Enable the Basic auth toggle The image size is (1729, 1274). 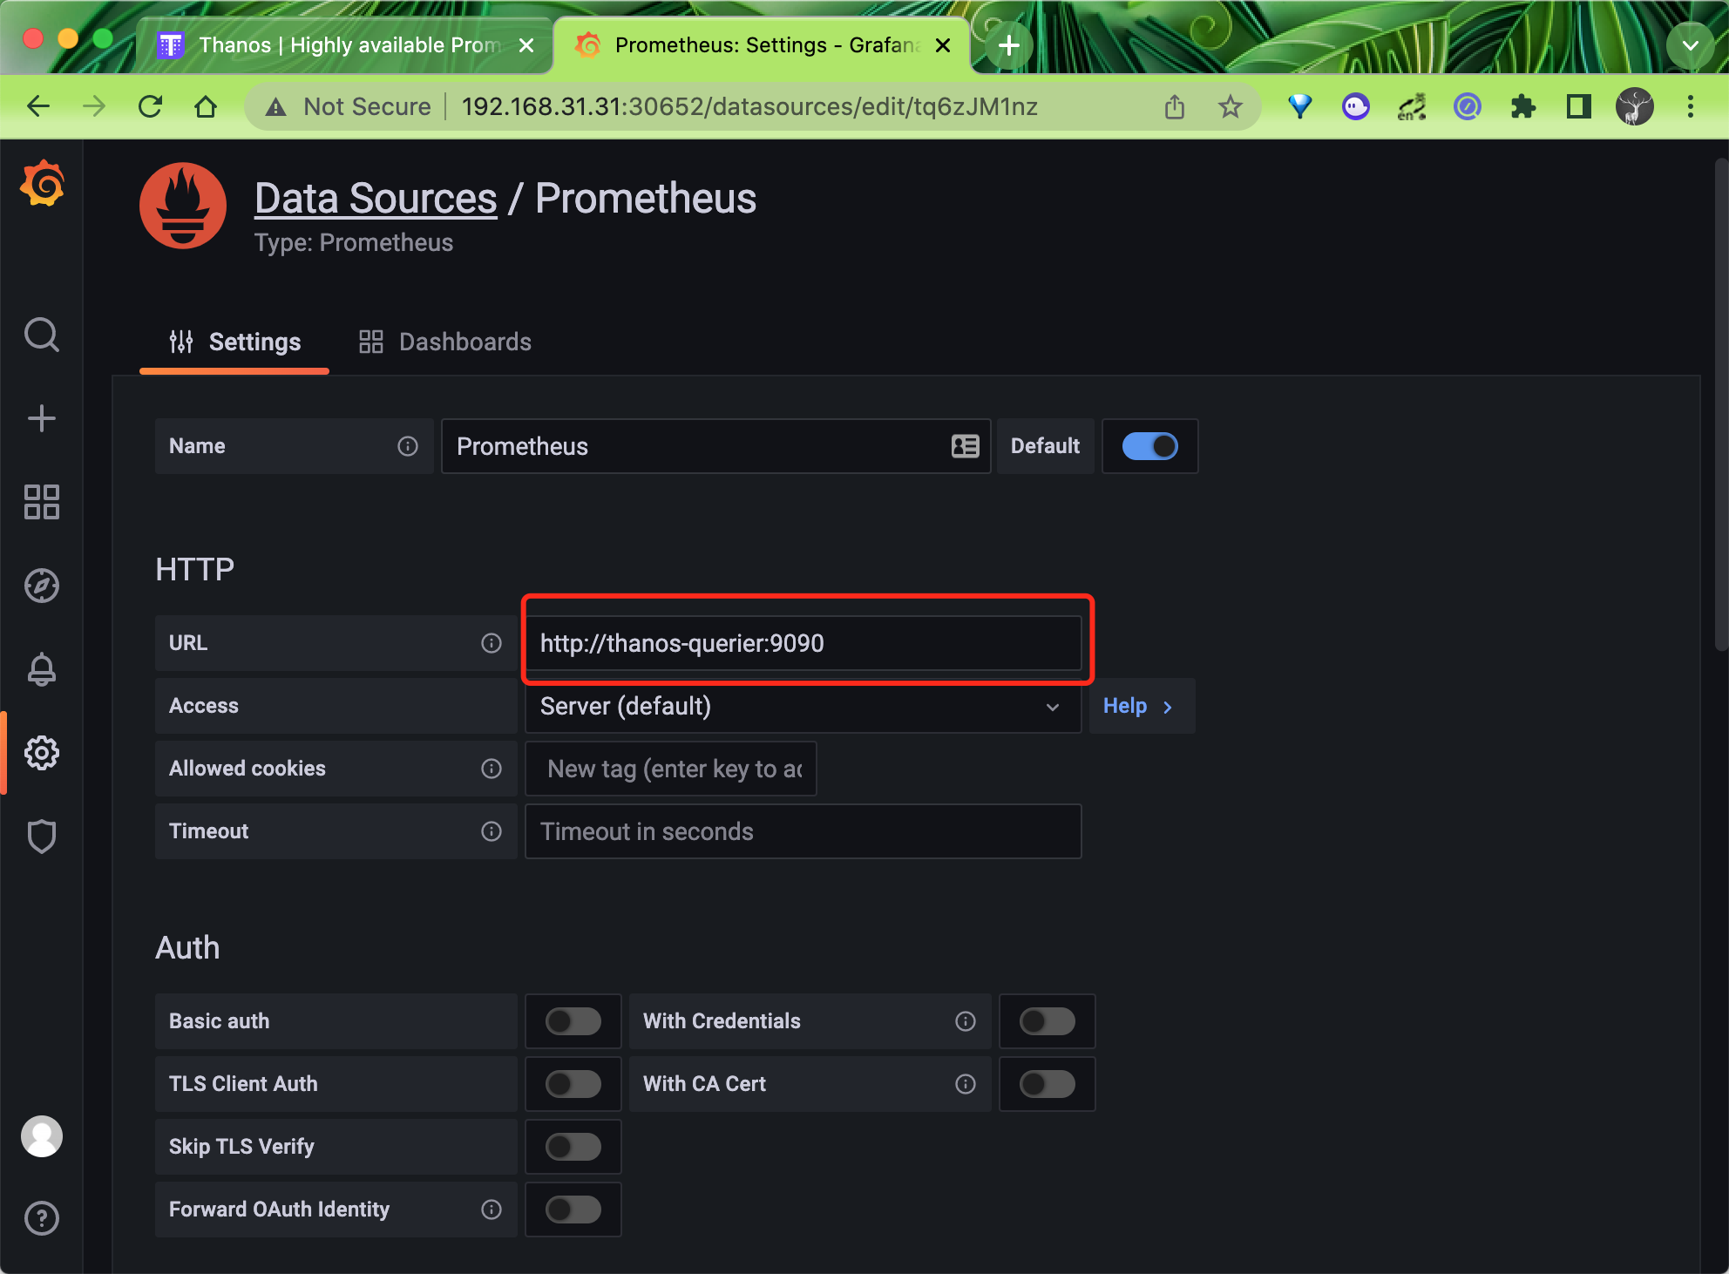(573, 1021)
